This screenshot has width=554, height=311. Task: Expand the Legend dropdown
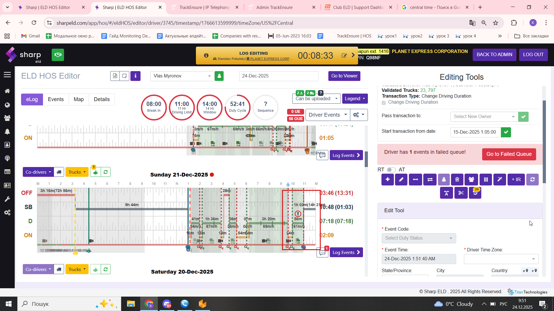point(355,99)
